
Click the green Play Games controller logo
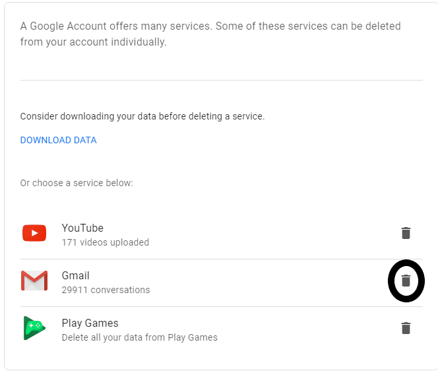tap(34, 328)
